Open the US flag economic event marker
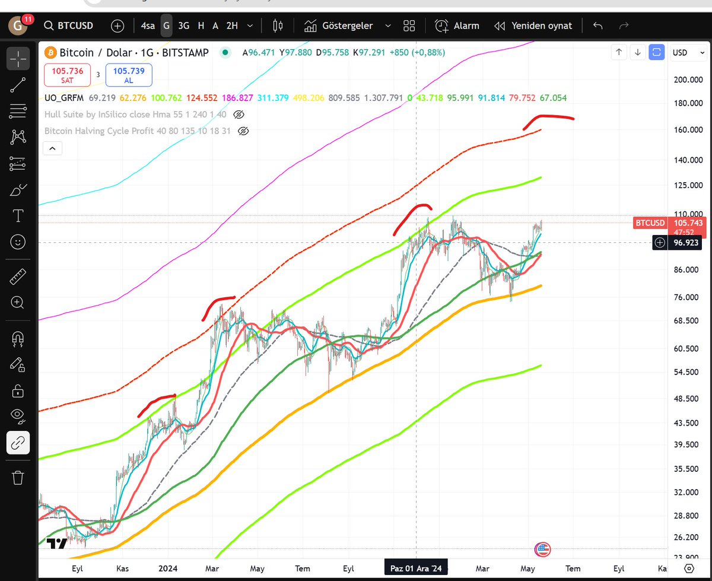The height and width of the screenshot is (581, 712). click(x=542, y=550)
